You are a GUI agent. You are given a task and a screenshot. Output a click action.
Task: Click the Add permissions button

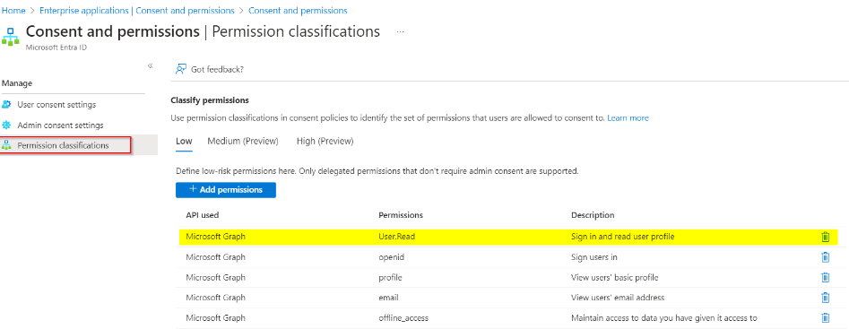point(226,190)
